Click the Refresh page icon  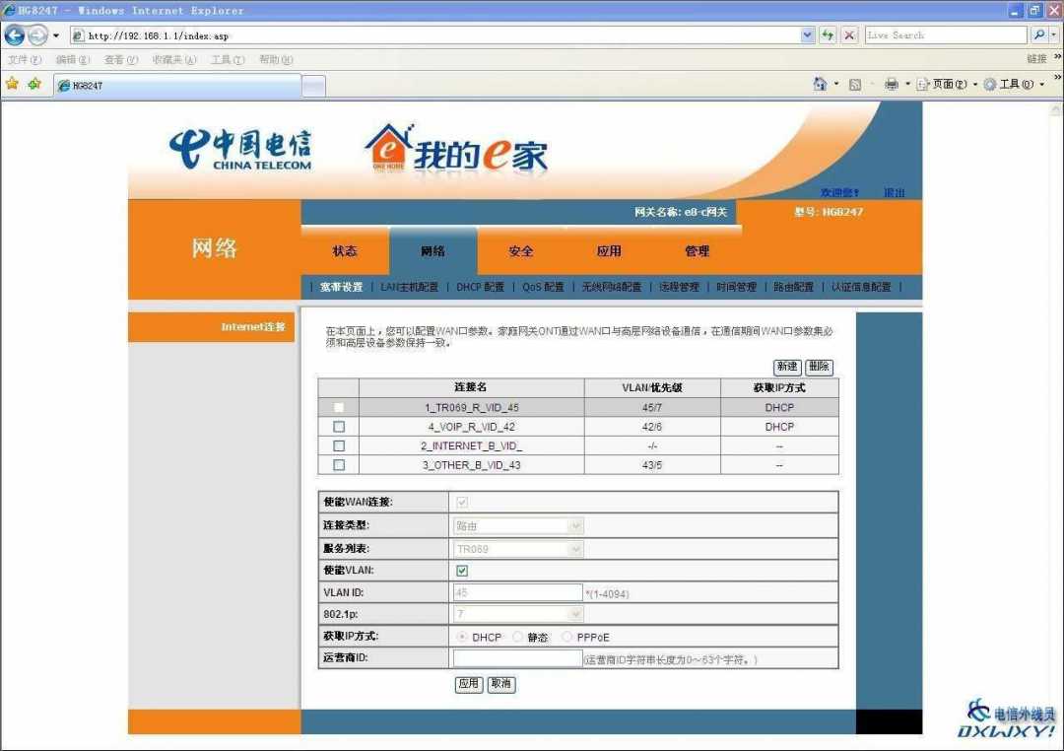(828, 35)
